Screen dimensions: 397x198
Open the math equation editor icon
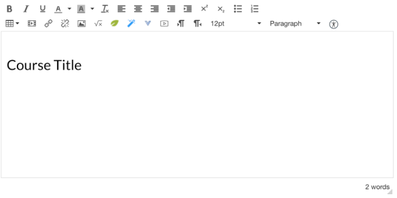click(x=98, y=24)
